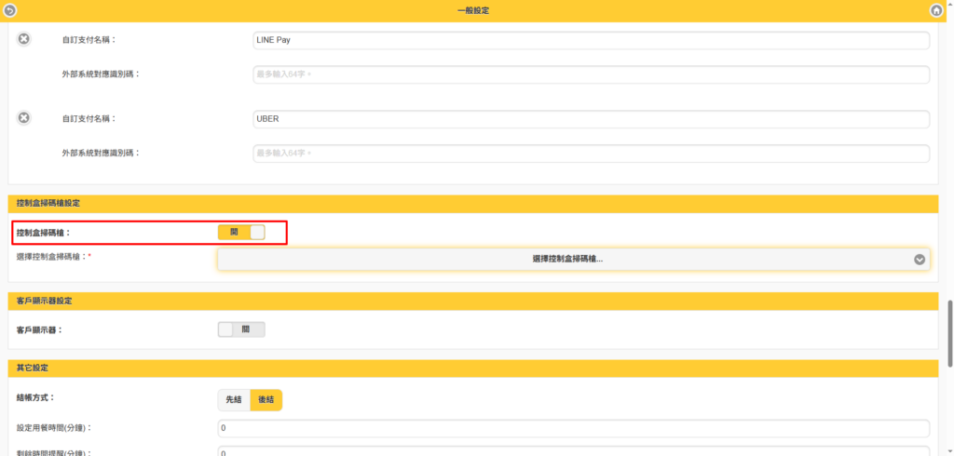This screenshot has width=954, height=456.
Task: Select 先結 checkout method
Action: tap(234, 400)
